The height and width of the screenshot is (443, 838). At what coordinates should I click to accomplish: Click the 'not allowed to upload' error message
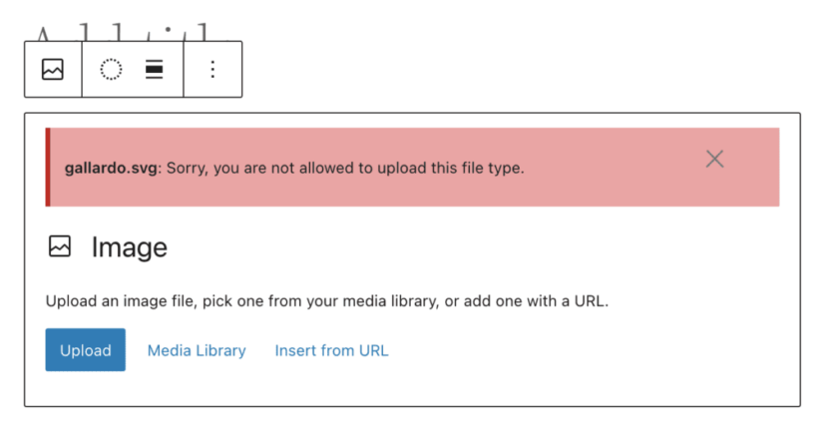344,168
